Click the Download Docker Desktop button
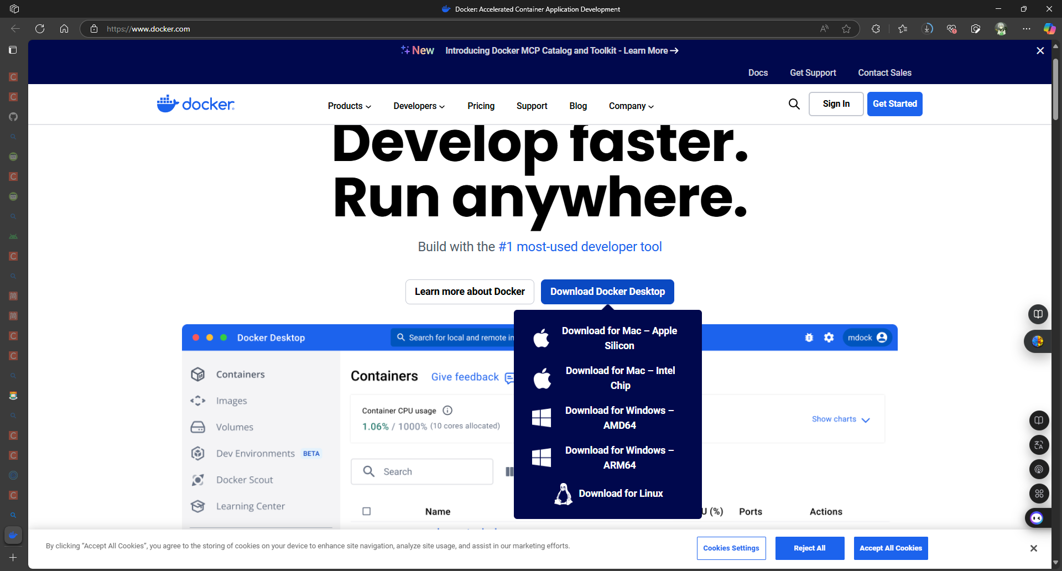 [607, 292]
